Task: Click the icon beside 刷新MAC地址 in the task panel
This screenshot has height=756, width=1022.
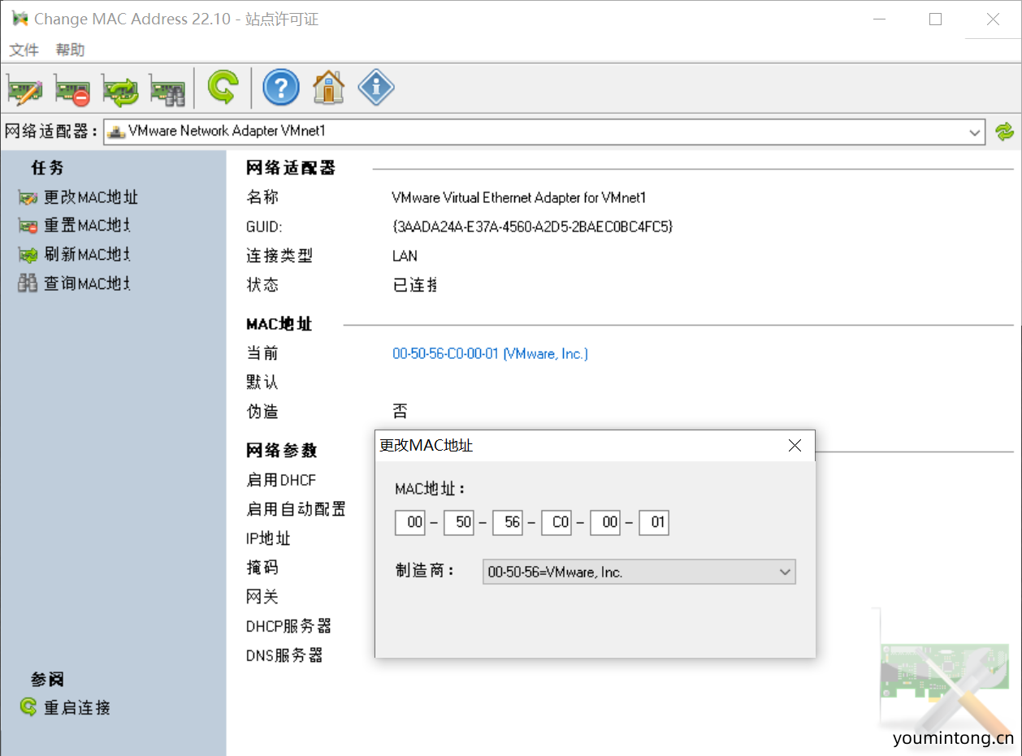Action: (28, 255)
